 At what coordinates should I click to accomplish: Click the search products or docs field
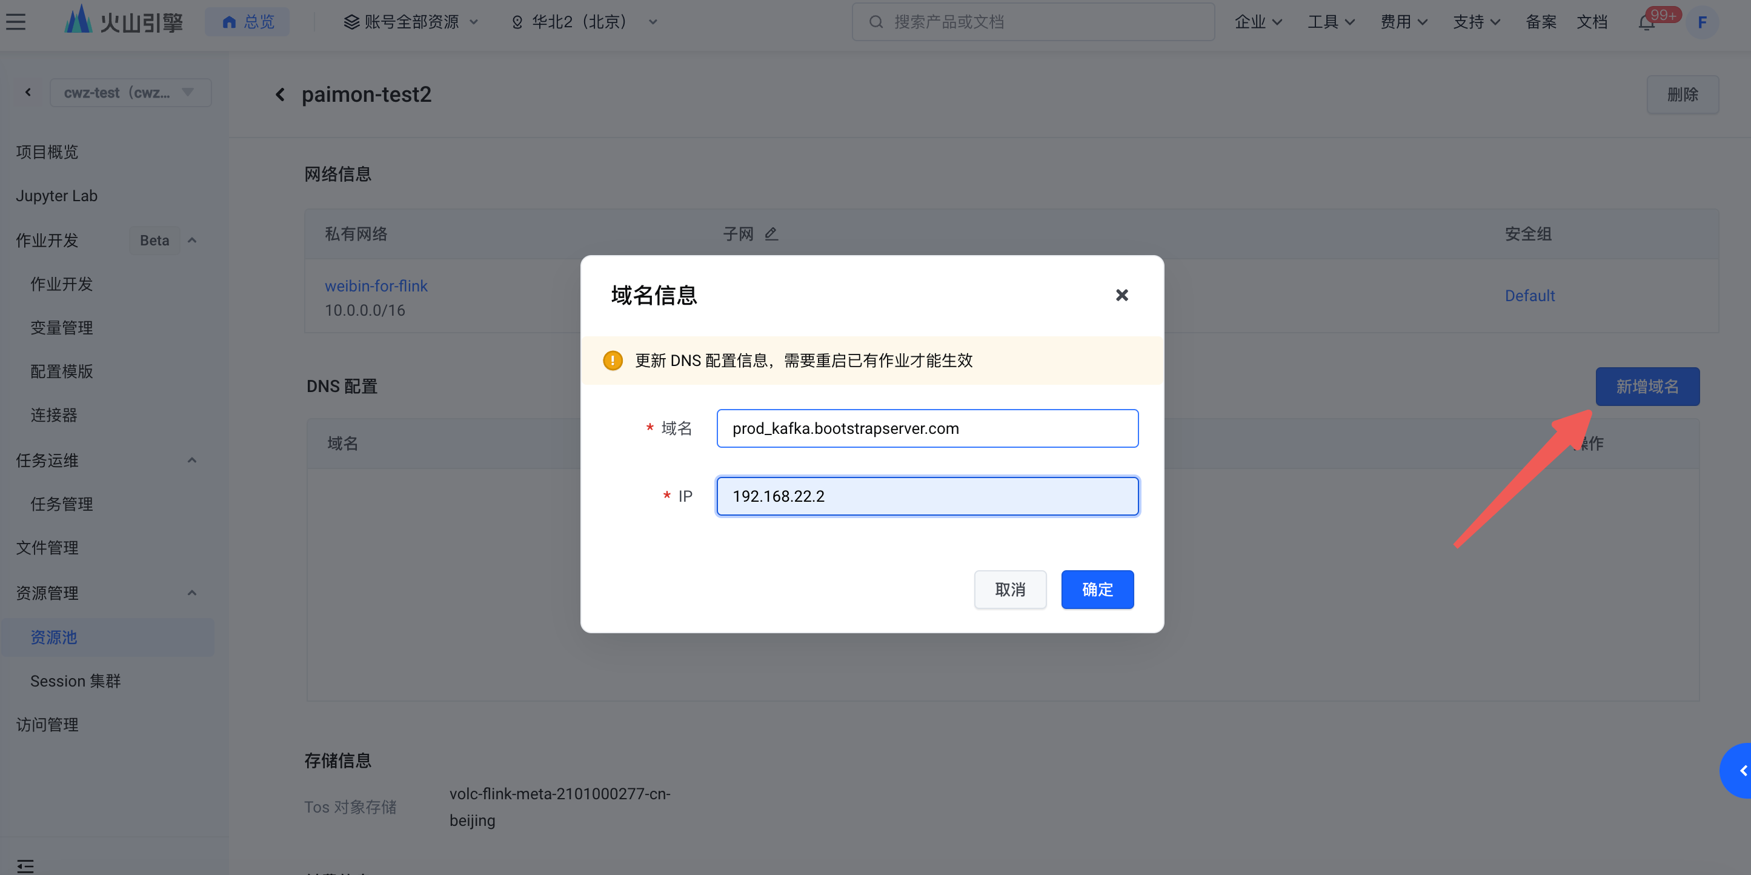click(x=1033, y=22)
